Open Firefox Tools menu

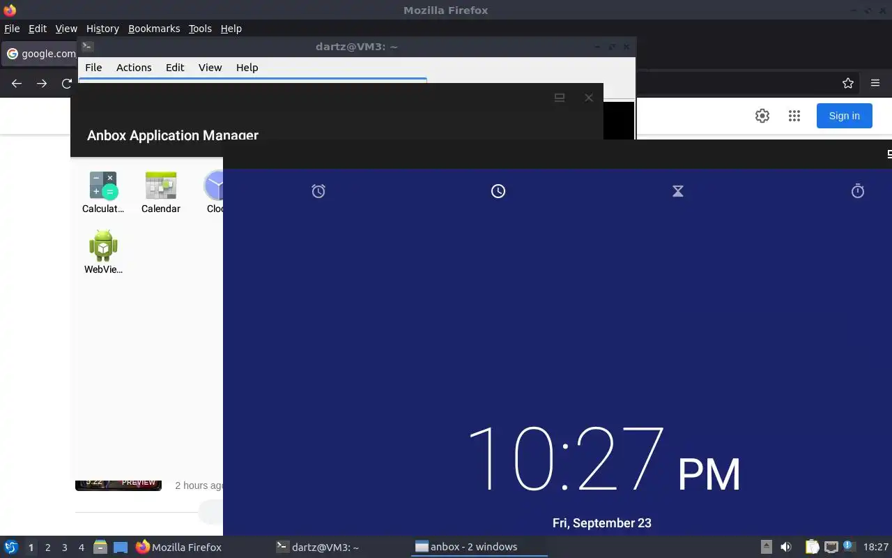(x=200, y=29)
